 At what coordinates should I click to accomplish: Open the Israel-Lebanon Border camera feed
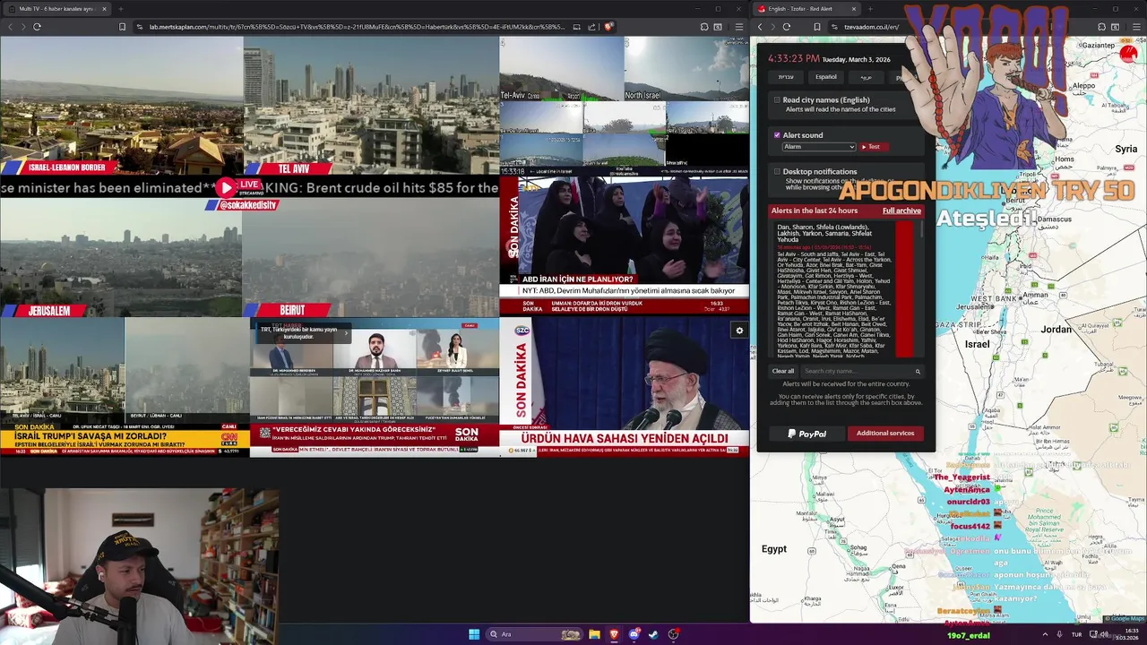[121, 105]
